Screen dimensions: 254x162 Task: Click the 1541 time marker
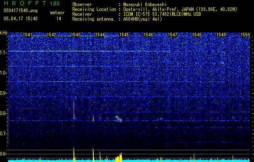[27, 35]
